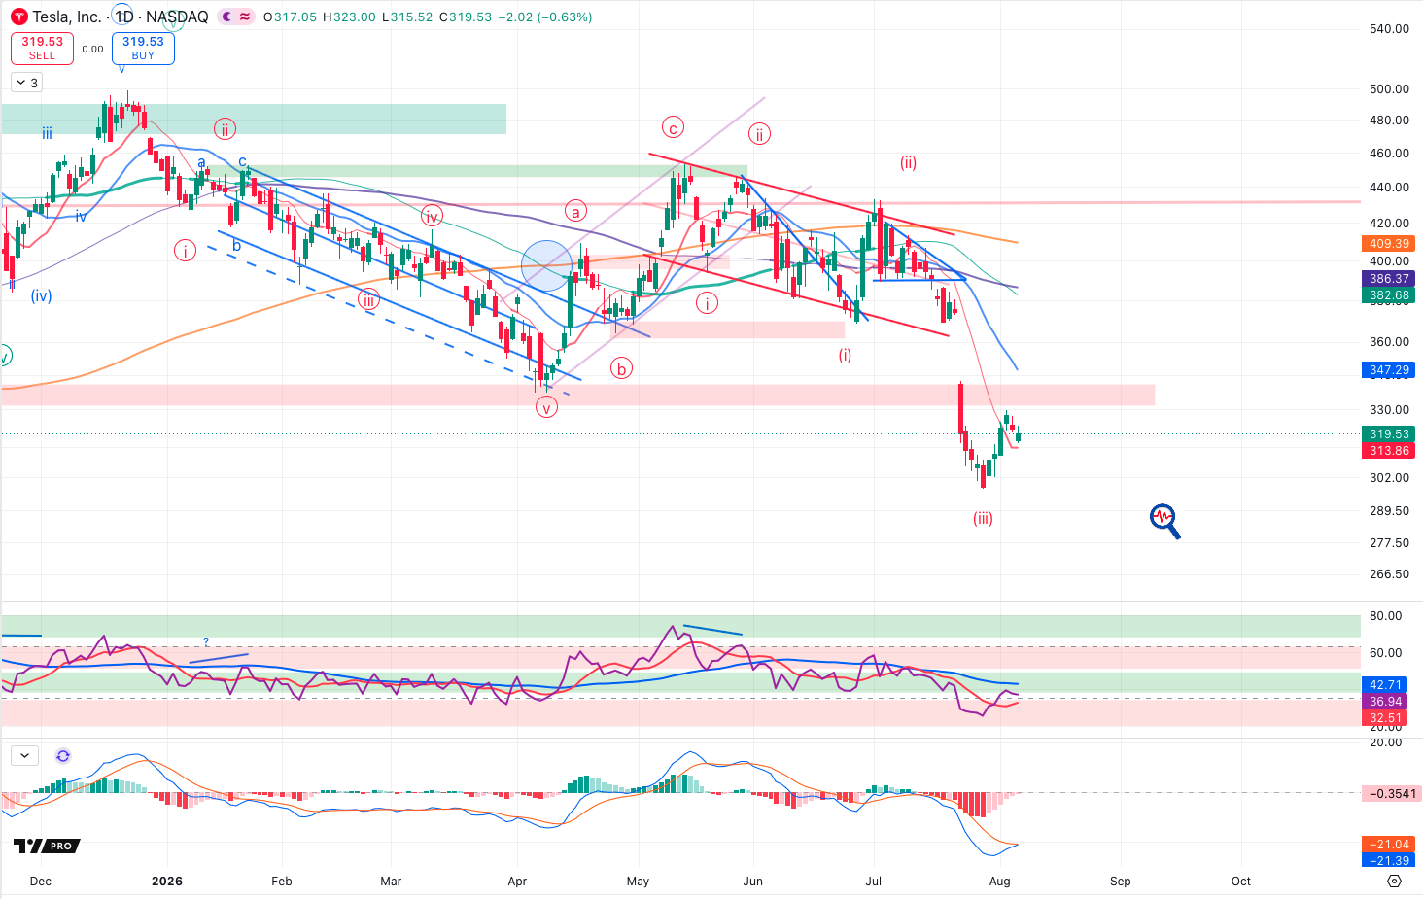This screenshot has height=899, width=1423.
Task: Click the Tesla, Inc. symbol title
Action: click(67, 17)
